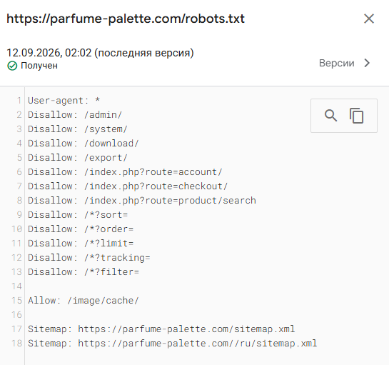Click the Disallow /*?sort= line
389x365 pixels.
pos(78,215)
